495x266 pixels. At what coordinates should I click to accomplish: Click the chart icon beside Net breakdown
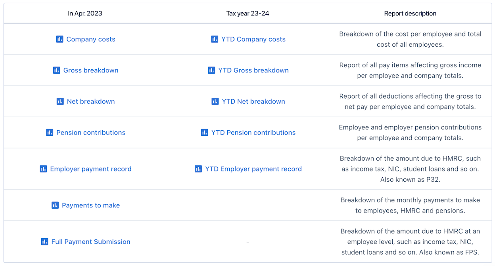[60, 101]
